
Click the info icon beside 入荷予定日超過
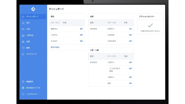point(110,68)
